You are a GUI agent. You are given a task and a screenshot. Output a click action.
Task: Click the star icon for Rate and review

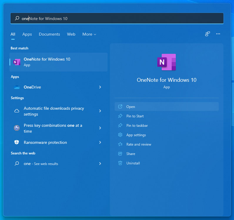point(120,144)
